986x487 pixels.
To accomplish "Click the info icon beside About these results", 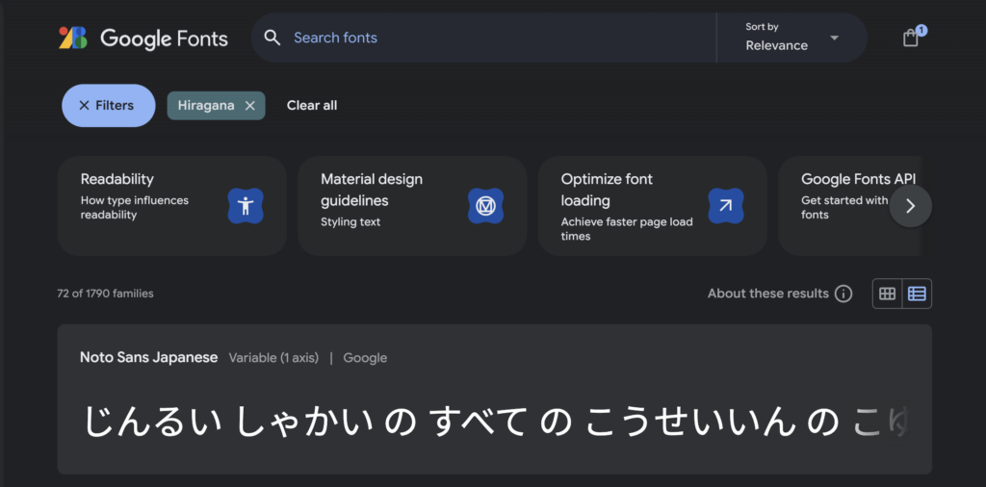I will point(843,294).
